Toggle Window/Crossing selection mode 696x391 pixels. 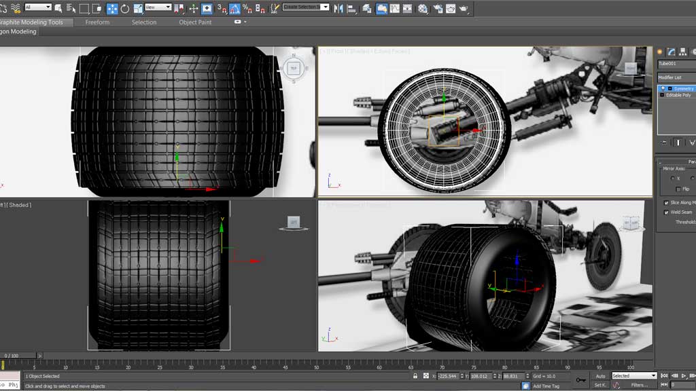[x=97, y=8]
